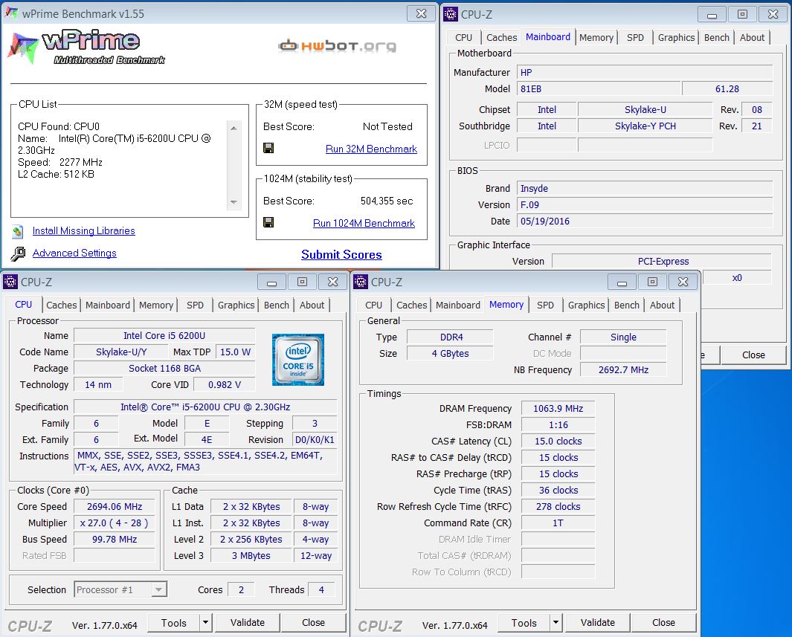Click the save icon for the 32M score
The width and height of the screenshot is (792, 637).
268,148
